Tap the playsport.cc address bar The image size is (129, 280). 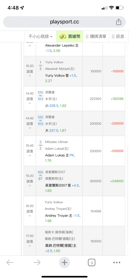(x=64, y=22)
